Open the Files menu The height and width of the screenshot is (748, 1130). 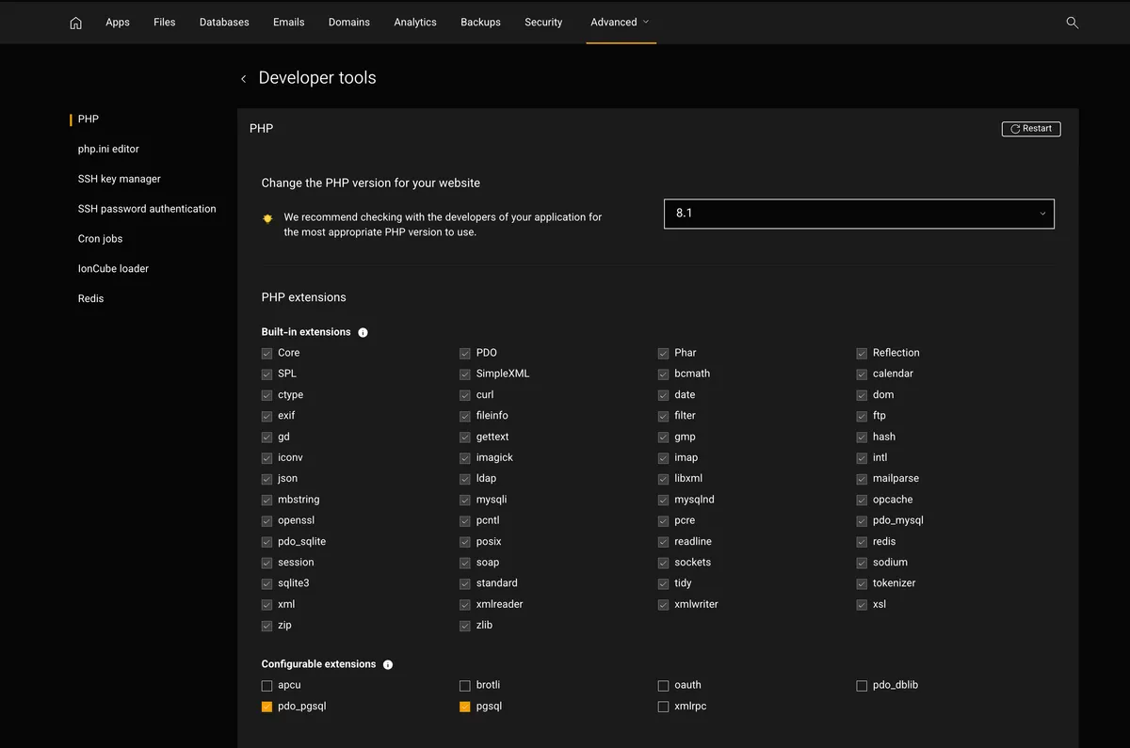pyautogui.click(x=165, y=22)
